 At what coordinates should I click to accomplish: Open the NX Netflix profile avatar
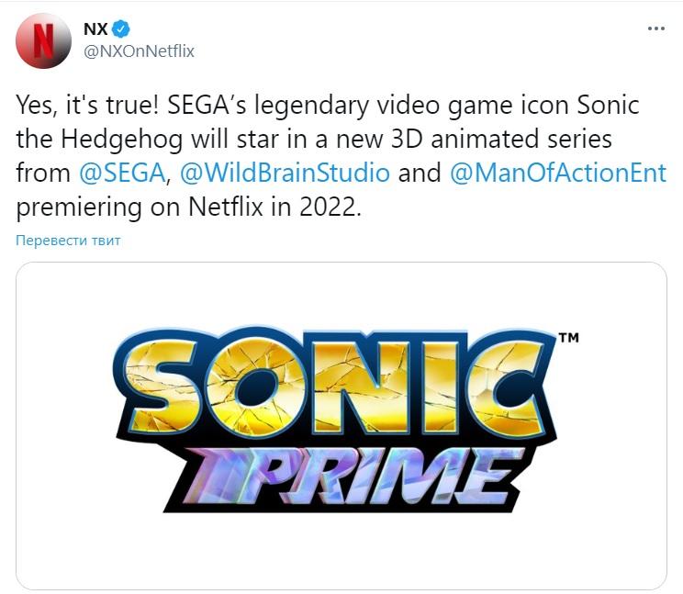(43, 41)
